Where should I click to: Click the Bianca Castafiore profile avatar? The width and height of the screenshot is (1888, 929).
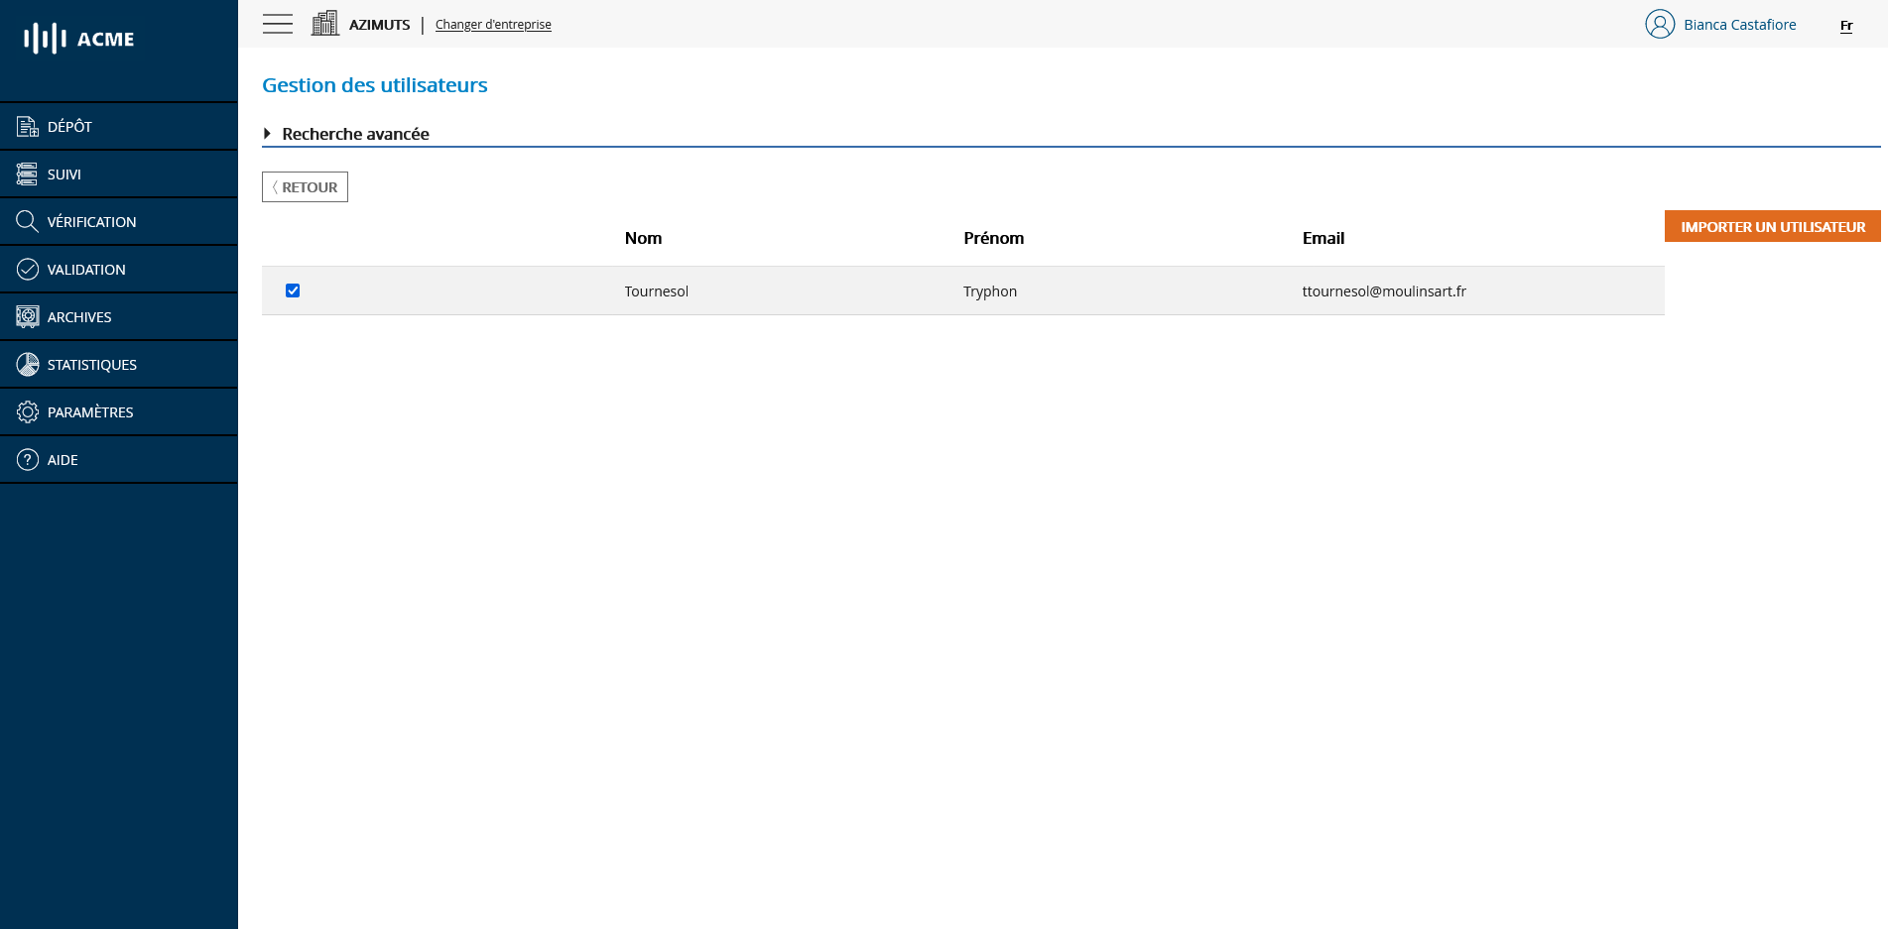[1659, 24]
